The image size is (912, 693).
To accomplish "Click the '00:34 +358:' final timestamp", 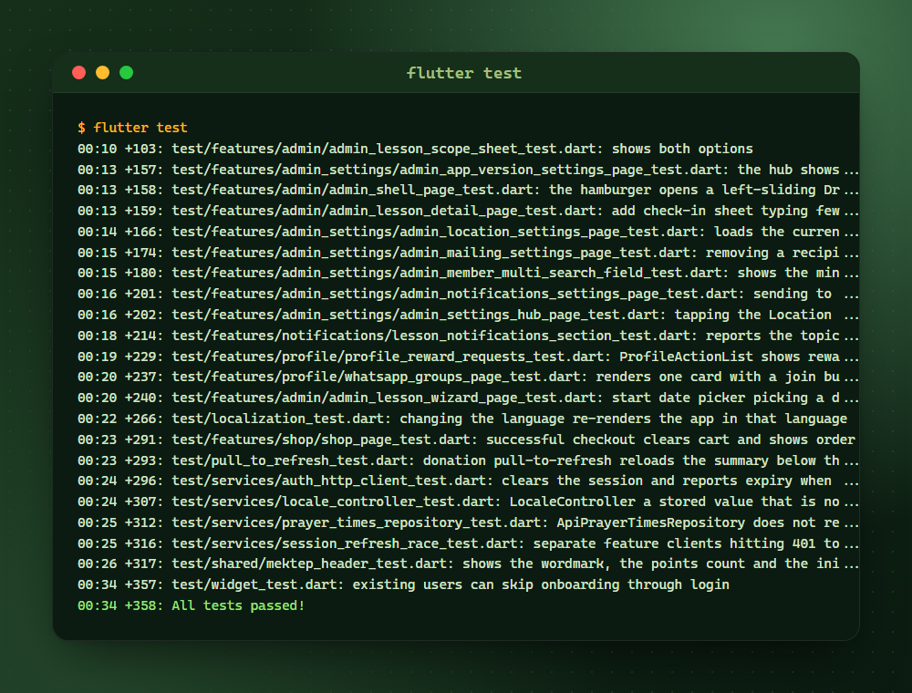I will point(120,606).
